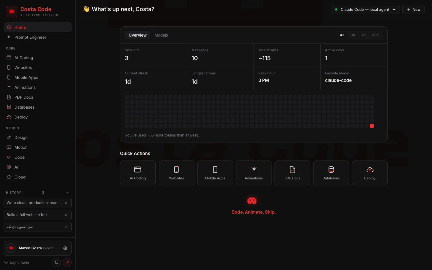Switch to the Overview tab
Viewport: 432px width, 270px height.
pyautogui.click(x=137, y=35)
